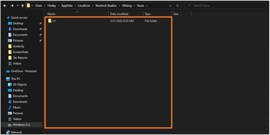Open Pictures under This PC
Screen dimensions: 270x135
[18, 113]
